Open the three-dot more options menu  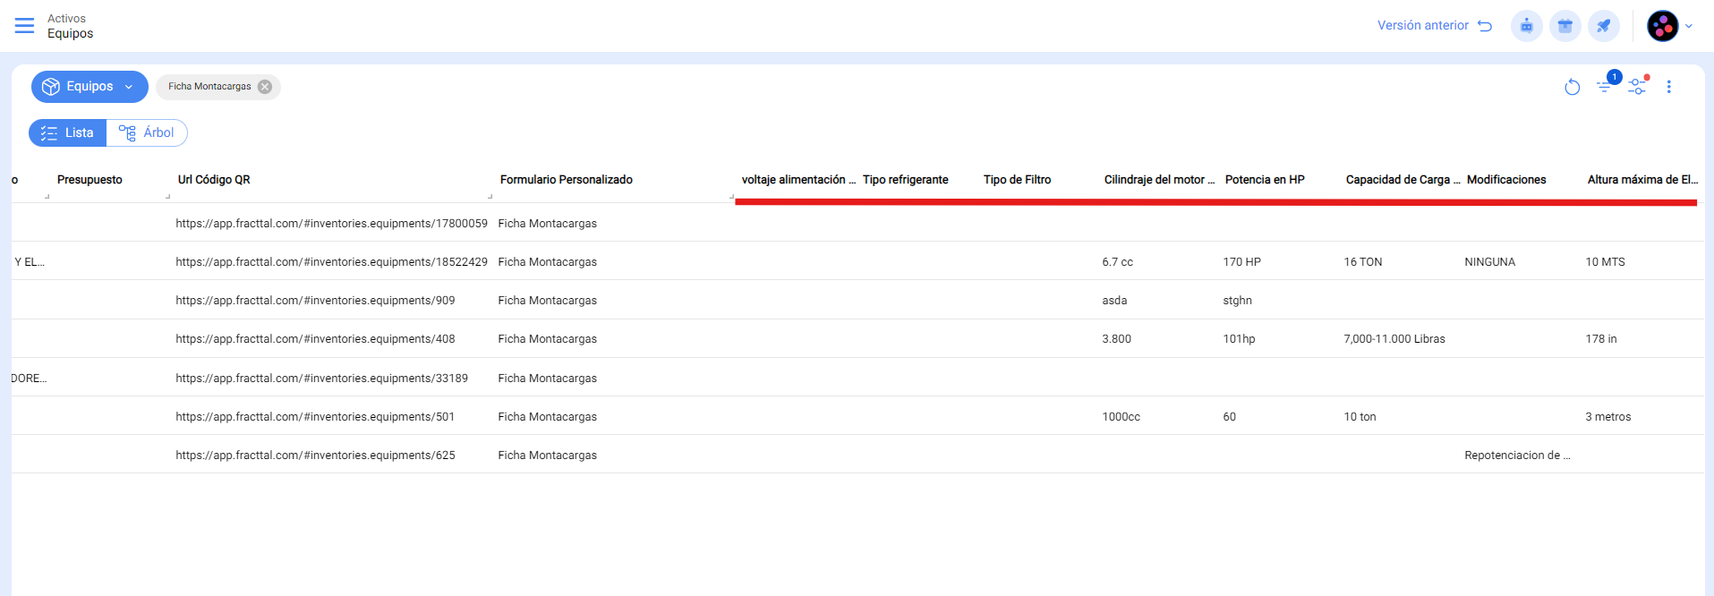(x=1668, y=87)
